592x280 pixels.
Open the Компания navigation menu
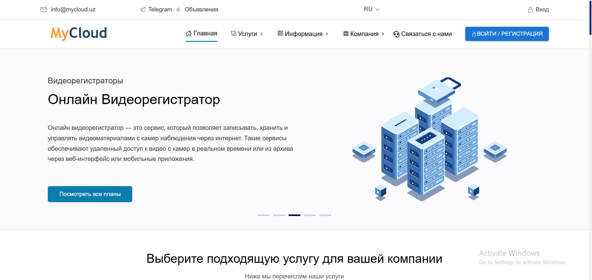click(364, 34)
